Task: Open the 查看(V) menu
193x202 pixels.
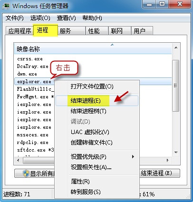Action: pyautogui.click(x=66, y=18)
